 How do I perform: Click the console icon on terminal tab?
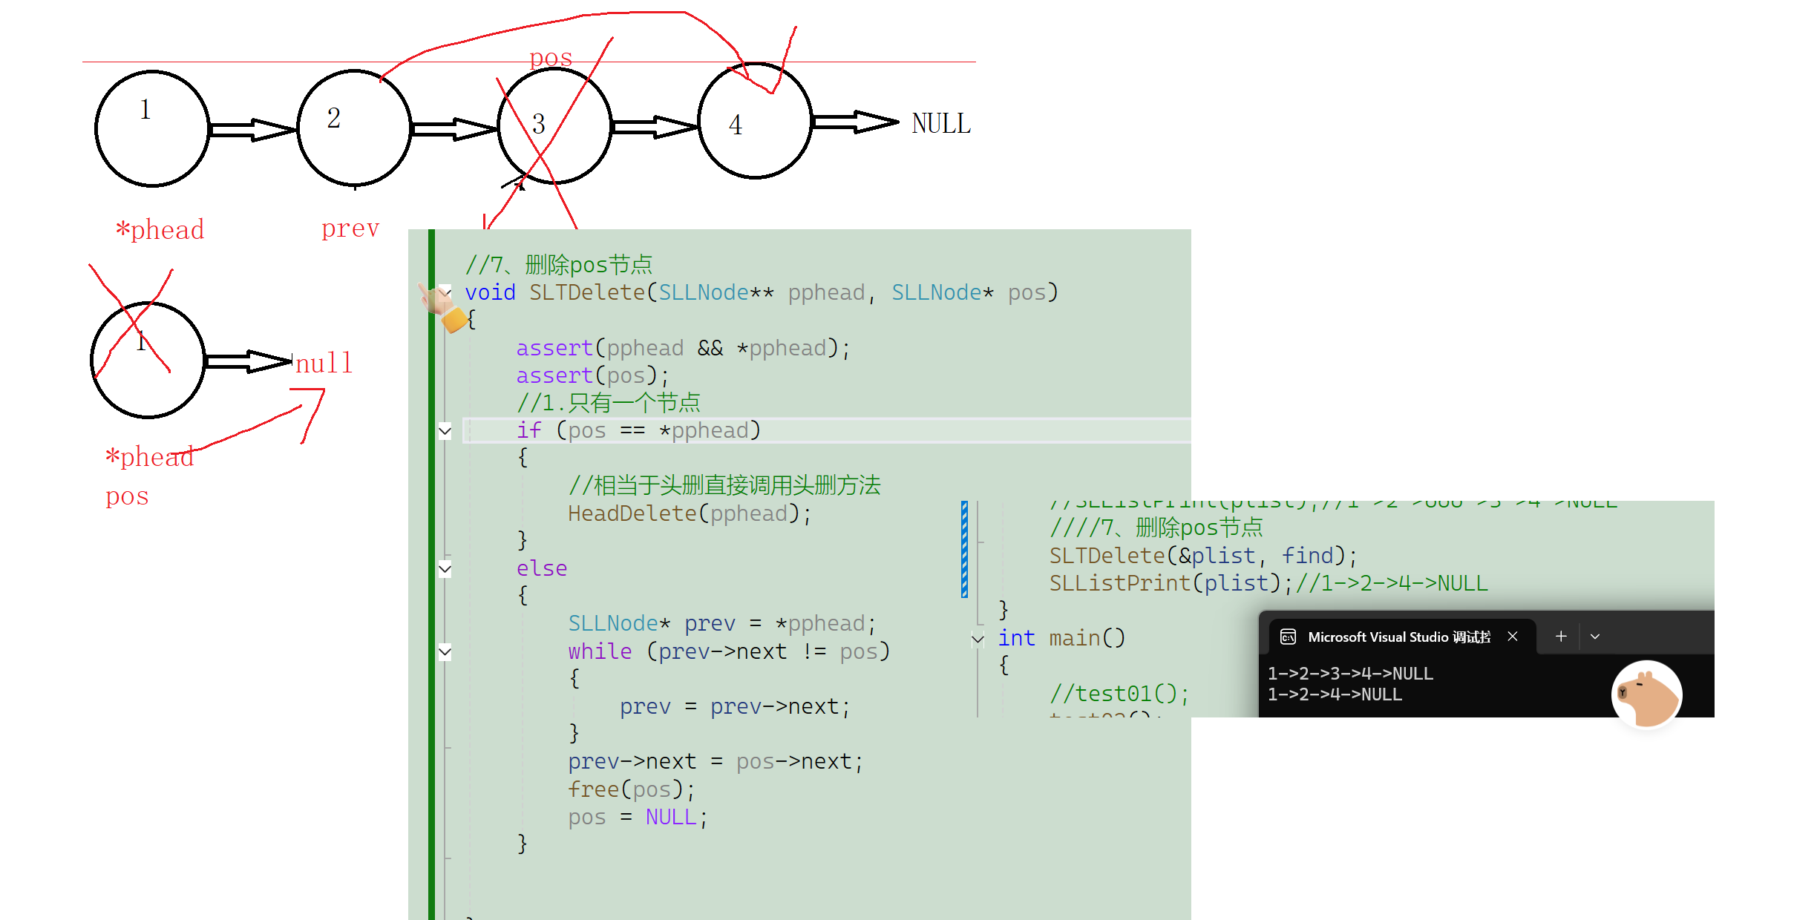tap(1289, 637)
